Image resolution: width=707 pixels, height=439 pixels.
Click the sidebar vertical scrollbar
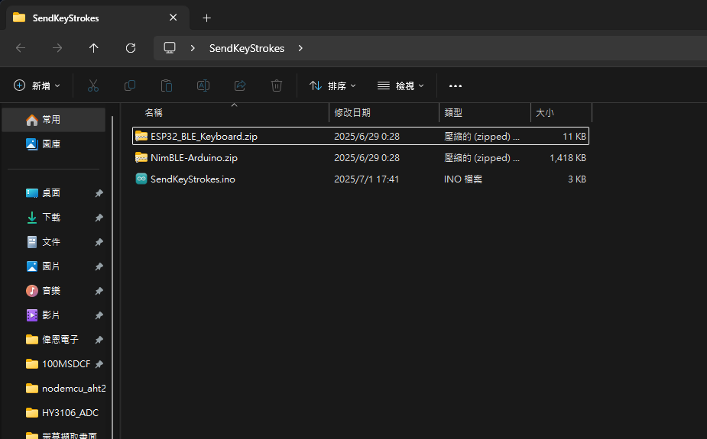pyautogui.click(x=112, y=277)
